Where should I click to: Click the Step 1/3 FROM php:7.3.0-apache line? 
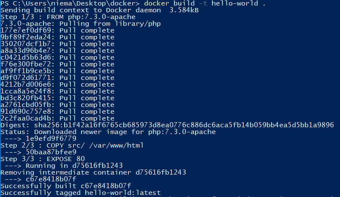(x=68, y=17)
